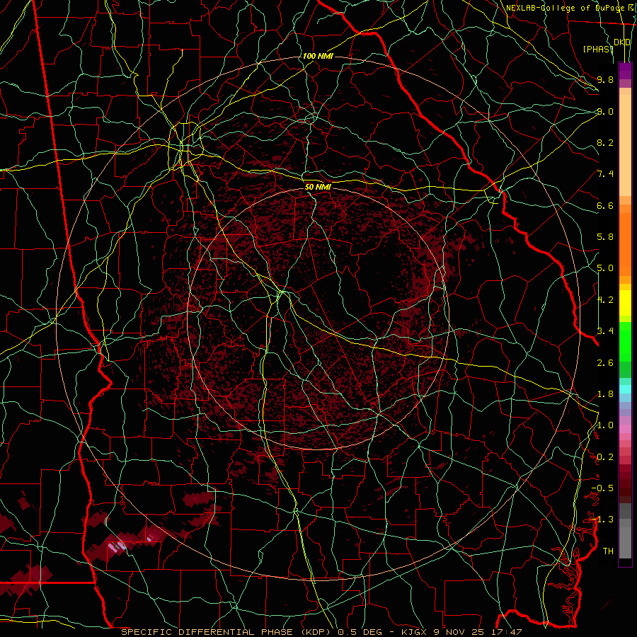
Task: Click the purple top segment of the color bar
Action: click(625, 71)
